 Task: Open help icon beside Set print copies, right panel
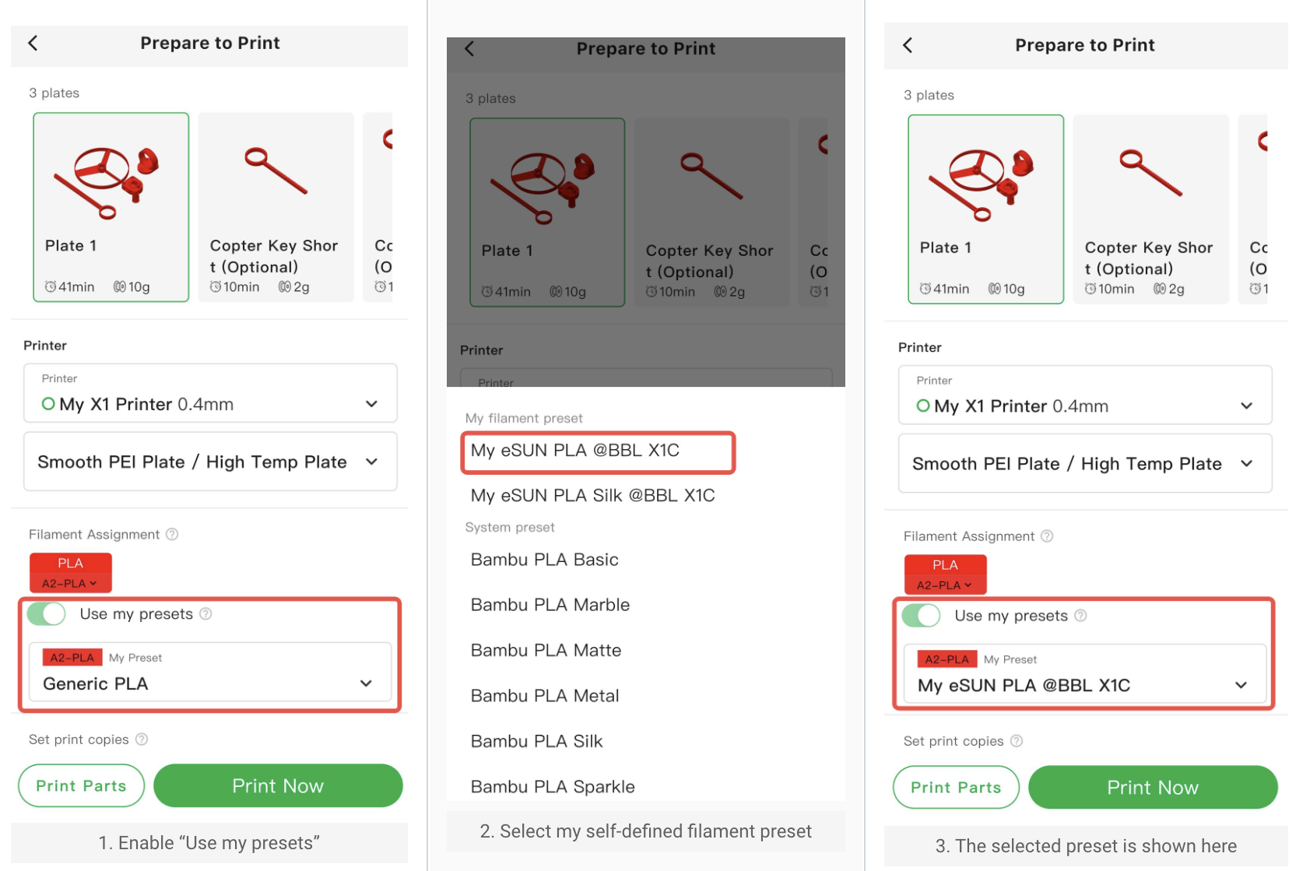click(x=1017, y=741)
